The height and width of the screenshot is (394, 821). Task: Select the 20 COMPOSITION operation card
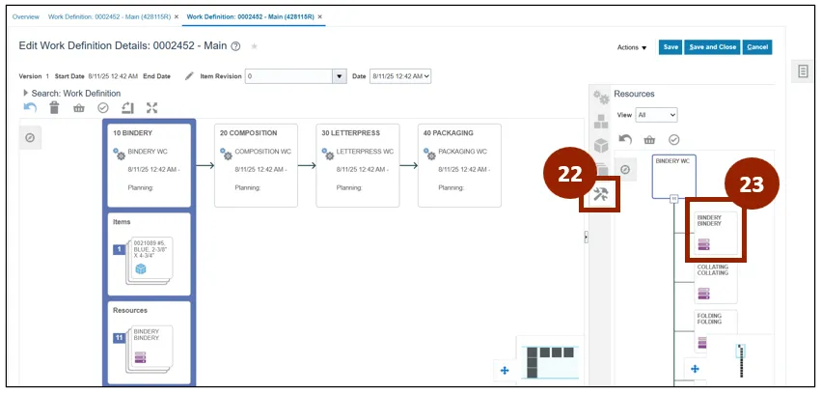tap(256, 165)
